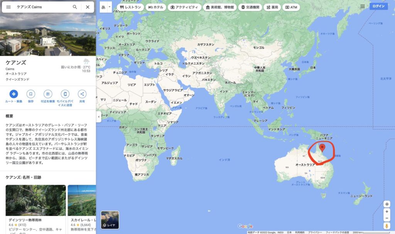Image resolution: width=395 pixels, height=234 pixels.
Task: Click the あ input mode button
Action: 103,7
